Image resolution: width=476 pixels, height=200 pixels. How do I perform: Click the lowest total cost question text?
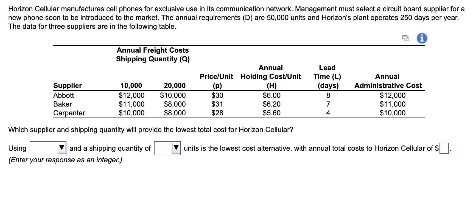point(151,130)
